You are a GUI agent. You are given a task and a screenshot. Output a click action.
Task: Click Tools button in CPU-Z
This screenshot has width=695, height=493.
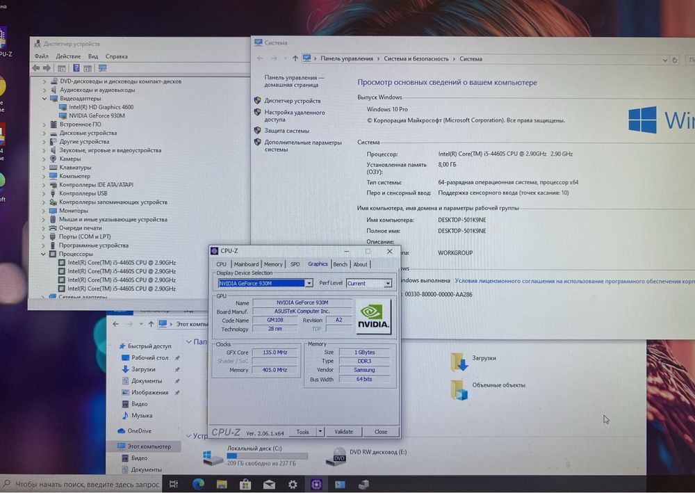303,431
